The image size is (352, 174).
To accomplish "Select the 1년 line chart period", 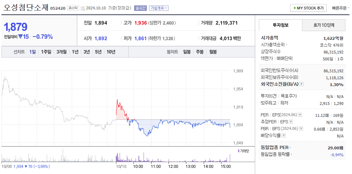I will pyautogui.click(x=75, y=52).
